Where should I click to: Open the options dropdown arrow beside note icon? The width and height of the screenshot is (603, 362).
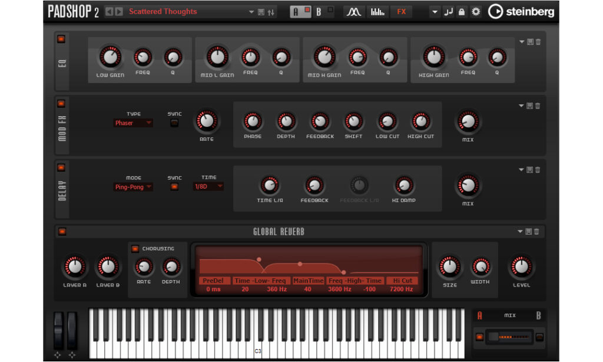click(x=435, y=12)
